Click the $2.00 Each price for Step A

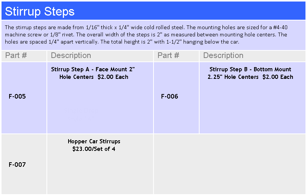pos(113,77)
